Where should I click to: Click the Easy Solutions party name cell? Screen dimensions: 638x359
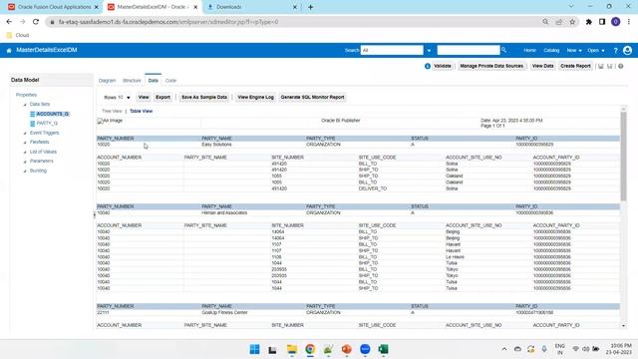(216, 145)
